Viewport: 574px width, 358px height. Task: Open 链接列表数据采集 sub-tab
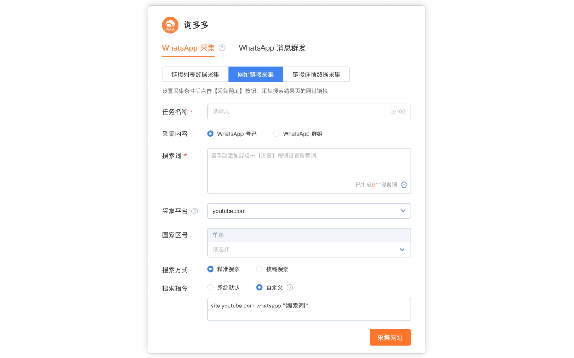[x=195, y=74]
